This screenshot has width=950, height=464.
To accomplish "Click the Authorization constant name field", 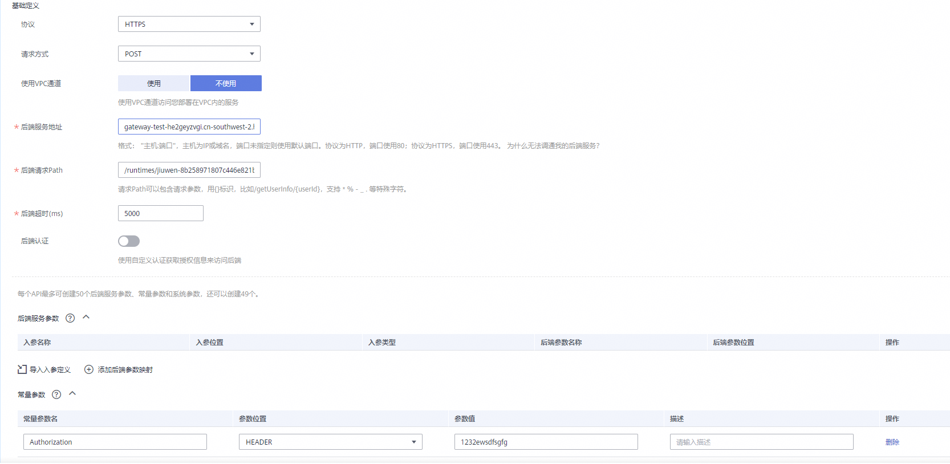I will point(115,442).
